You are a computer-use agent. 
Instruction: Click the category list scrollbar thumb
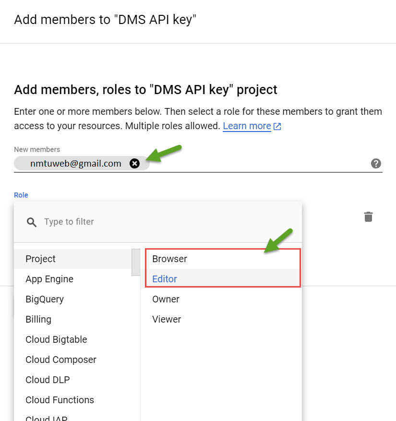[136, 262]
